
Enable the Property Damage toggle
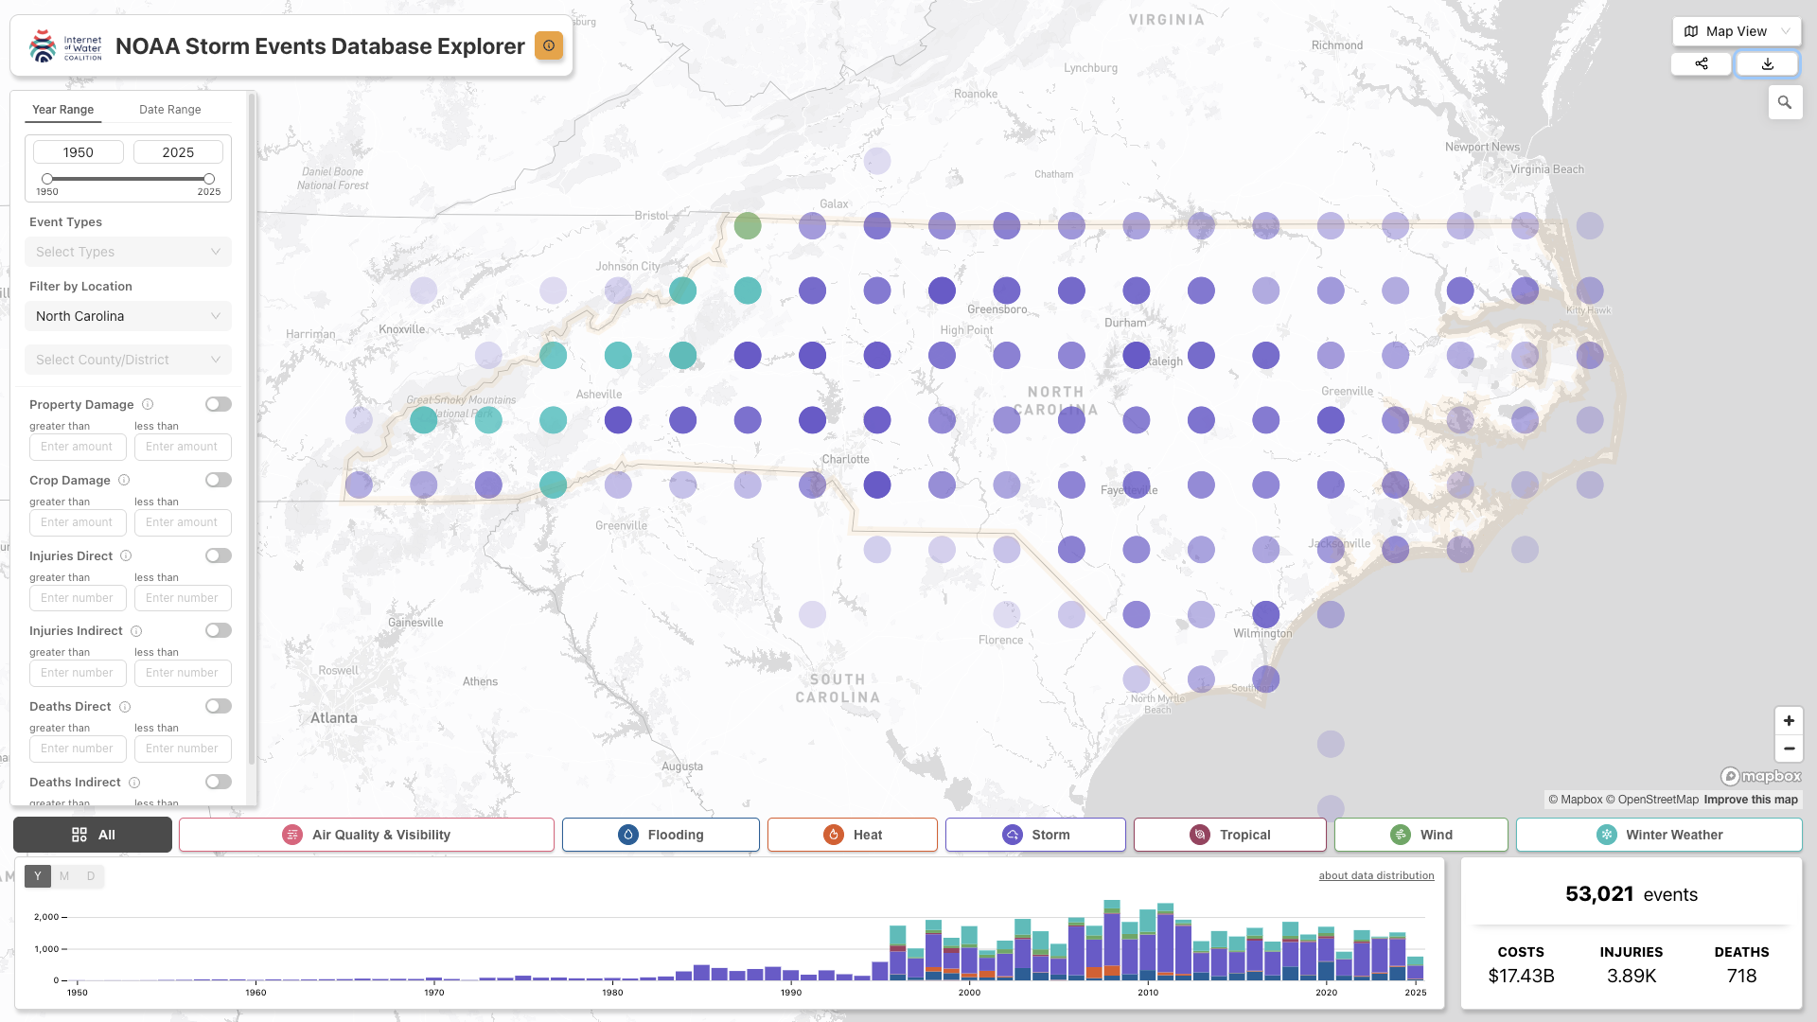tap(219, 404)
